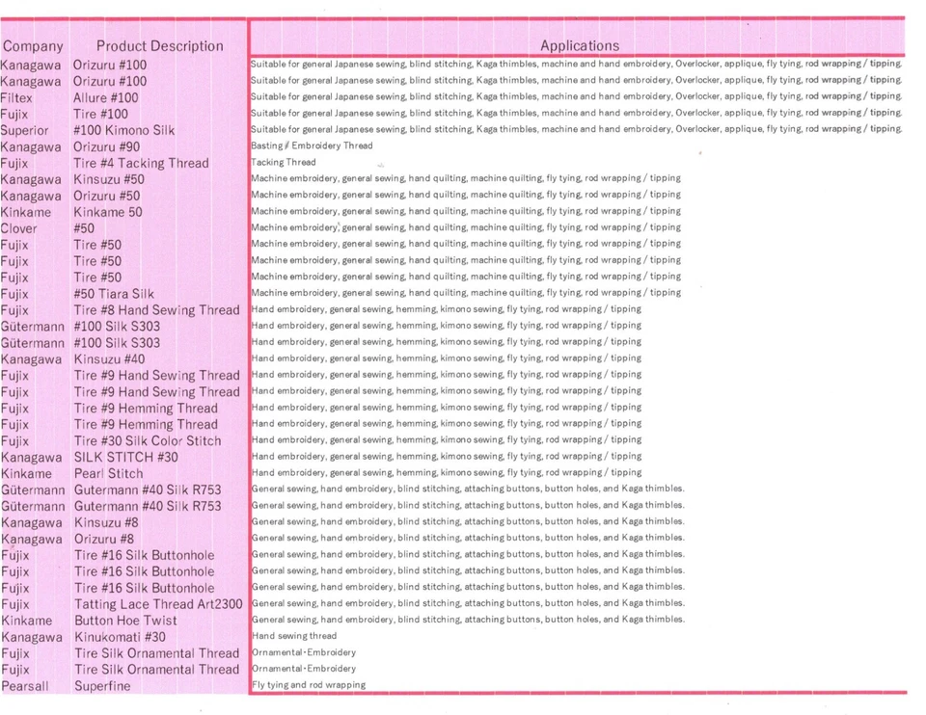The image size is (926, 715).
Task: Select the Filtex company cell
Action: [x=16, y=98]
